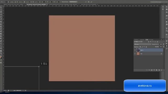Select the Blur tool
The height and width of the screenshot is (94, 168).
(1, 36)
